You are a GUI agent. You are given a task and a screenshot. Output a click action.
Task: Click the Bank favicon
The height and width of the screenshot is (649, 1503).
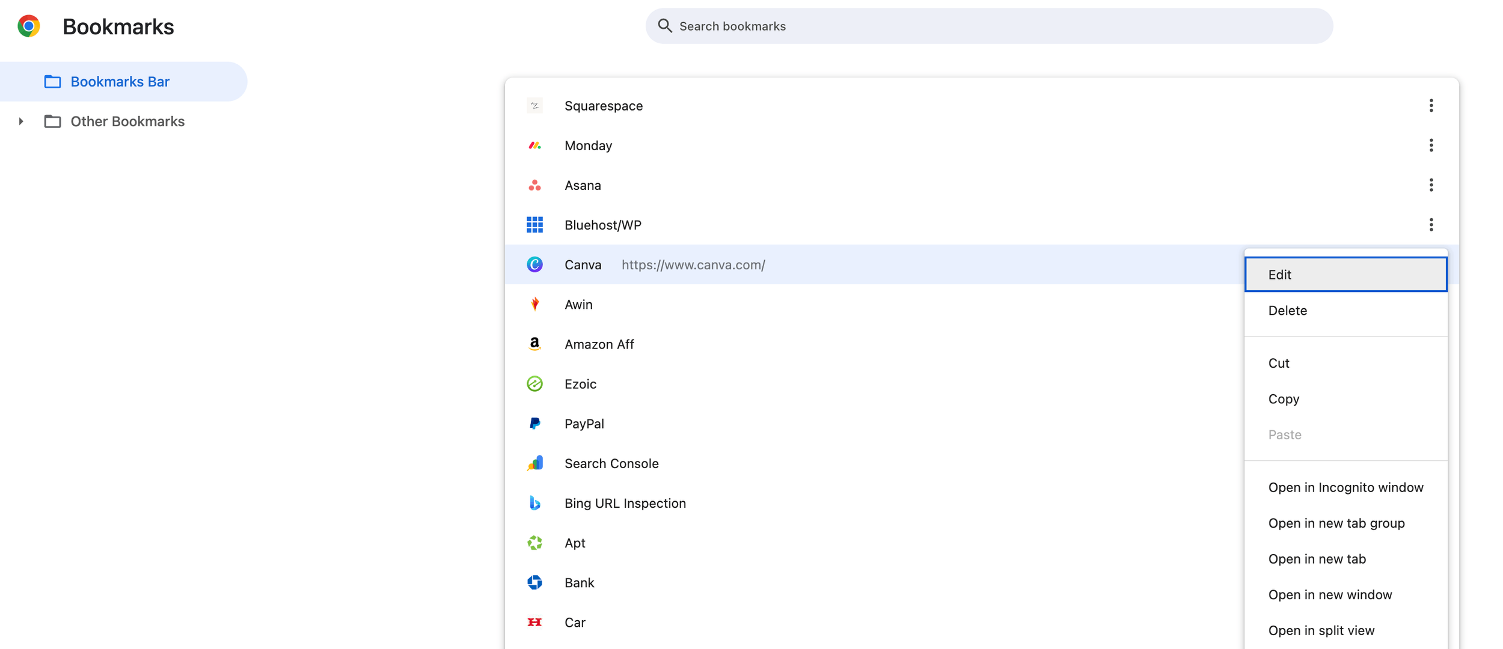click(x=534, y=582)
